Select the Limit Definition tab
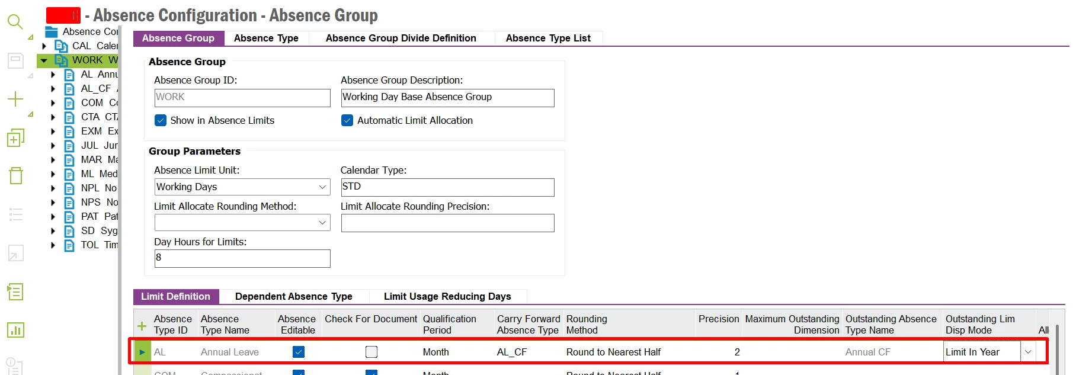This screenshot has height=375, width=1073. tap(175, 296)
